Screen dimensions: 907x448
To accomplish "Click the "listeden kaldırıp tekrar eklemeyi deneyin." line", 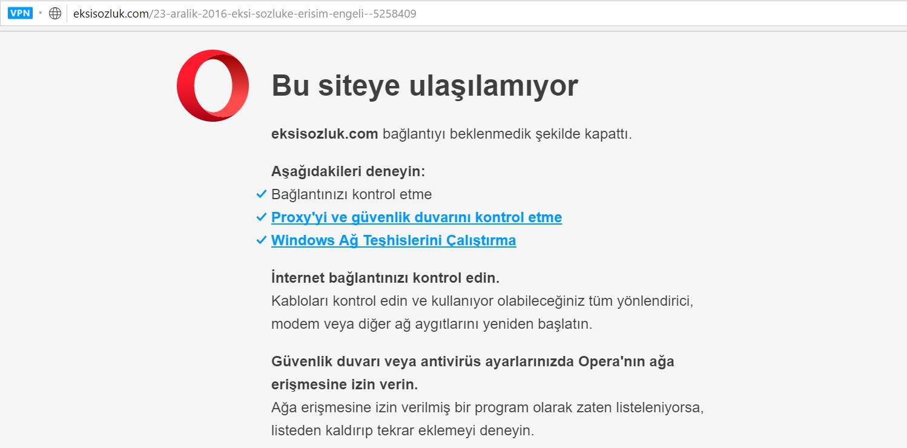I will (x=403, y=431).
